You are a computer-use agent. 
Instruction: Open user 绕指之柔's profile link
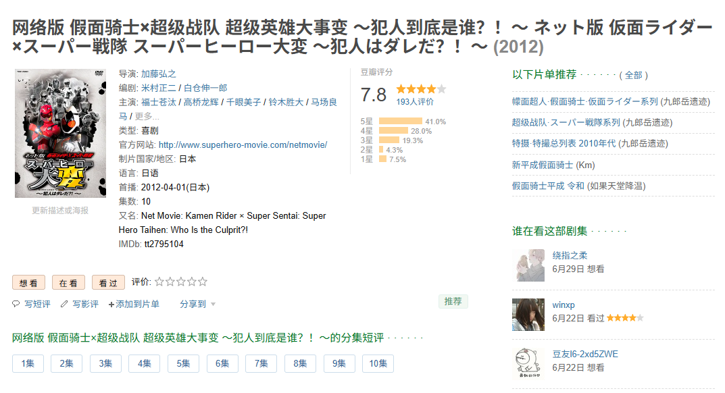[x=570, y=256]
